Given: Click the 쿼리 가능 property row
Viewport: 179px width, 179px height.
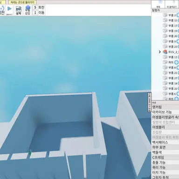Looking at the screenshot, I should tap(165, 167).
